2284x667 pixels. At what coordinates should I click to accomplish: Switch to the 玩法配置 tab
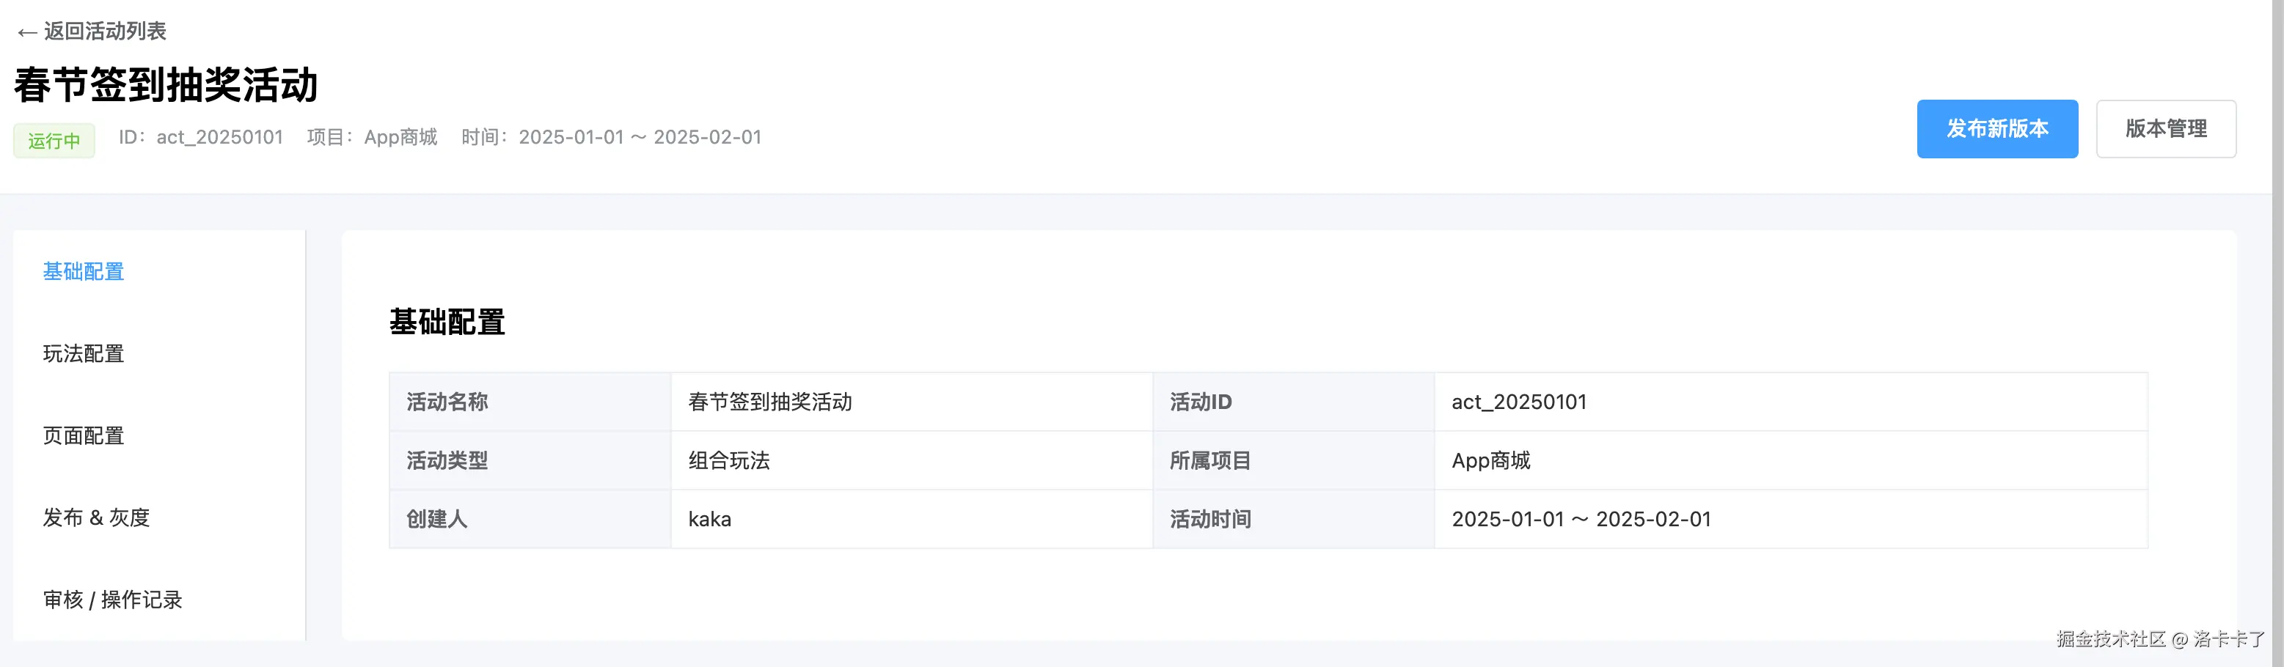(84, 354)
